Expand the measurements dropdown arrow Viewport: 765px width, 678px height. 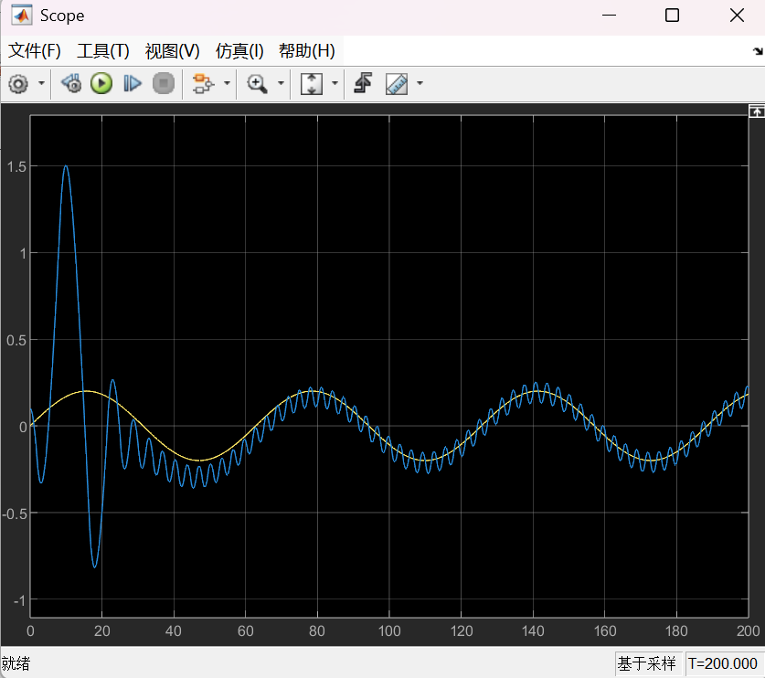[420, 84]
